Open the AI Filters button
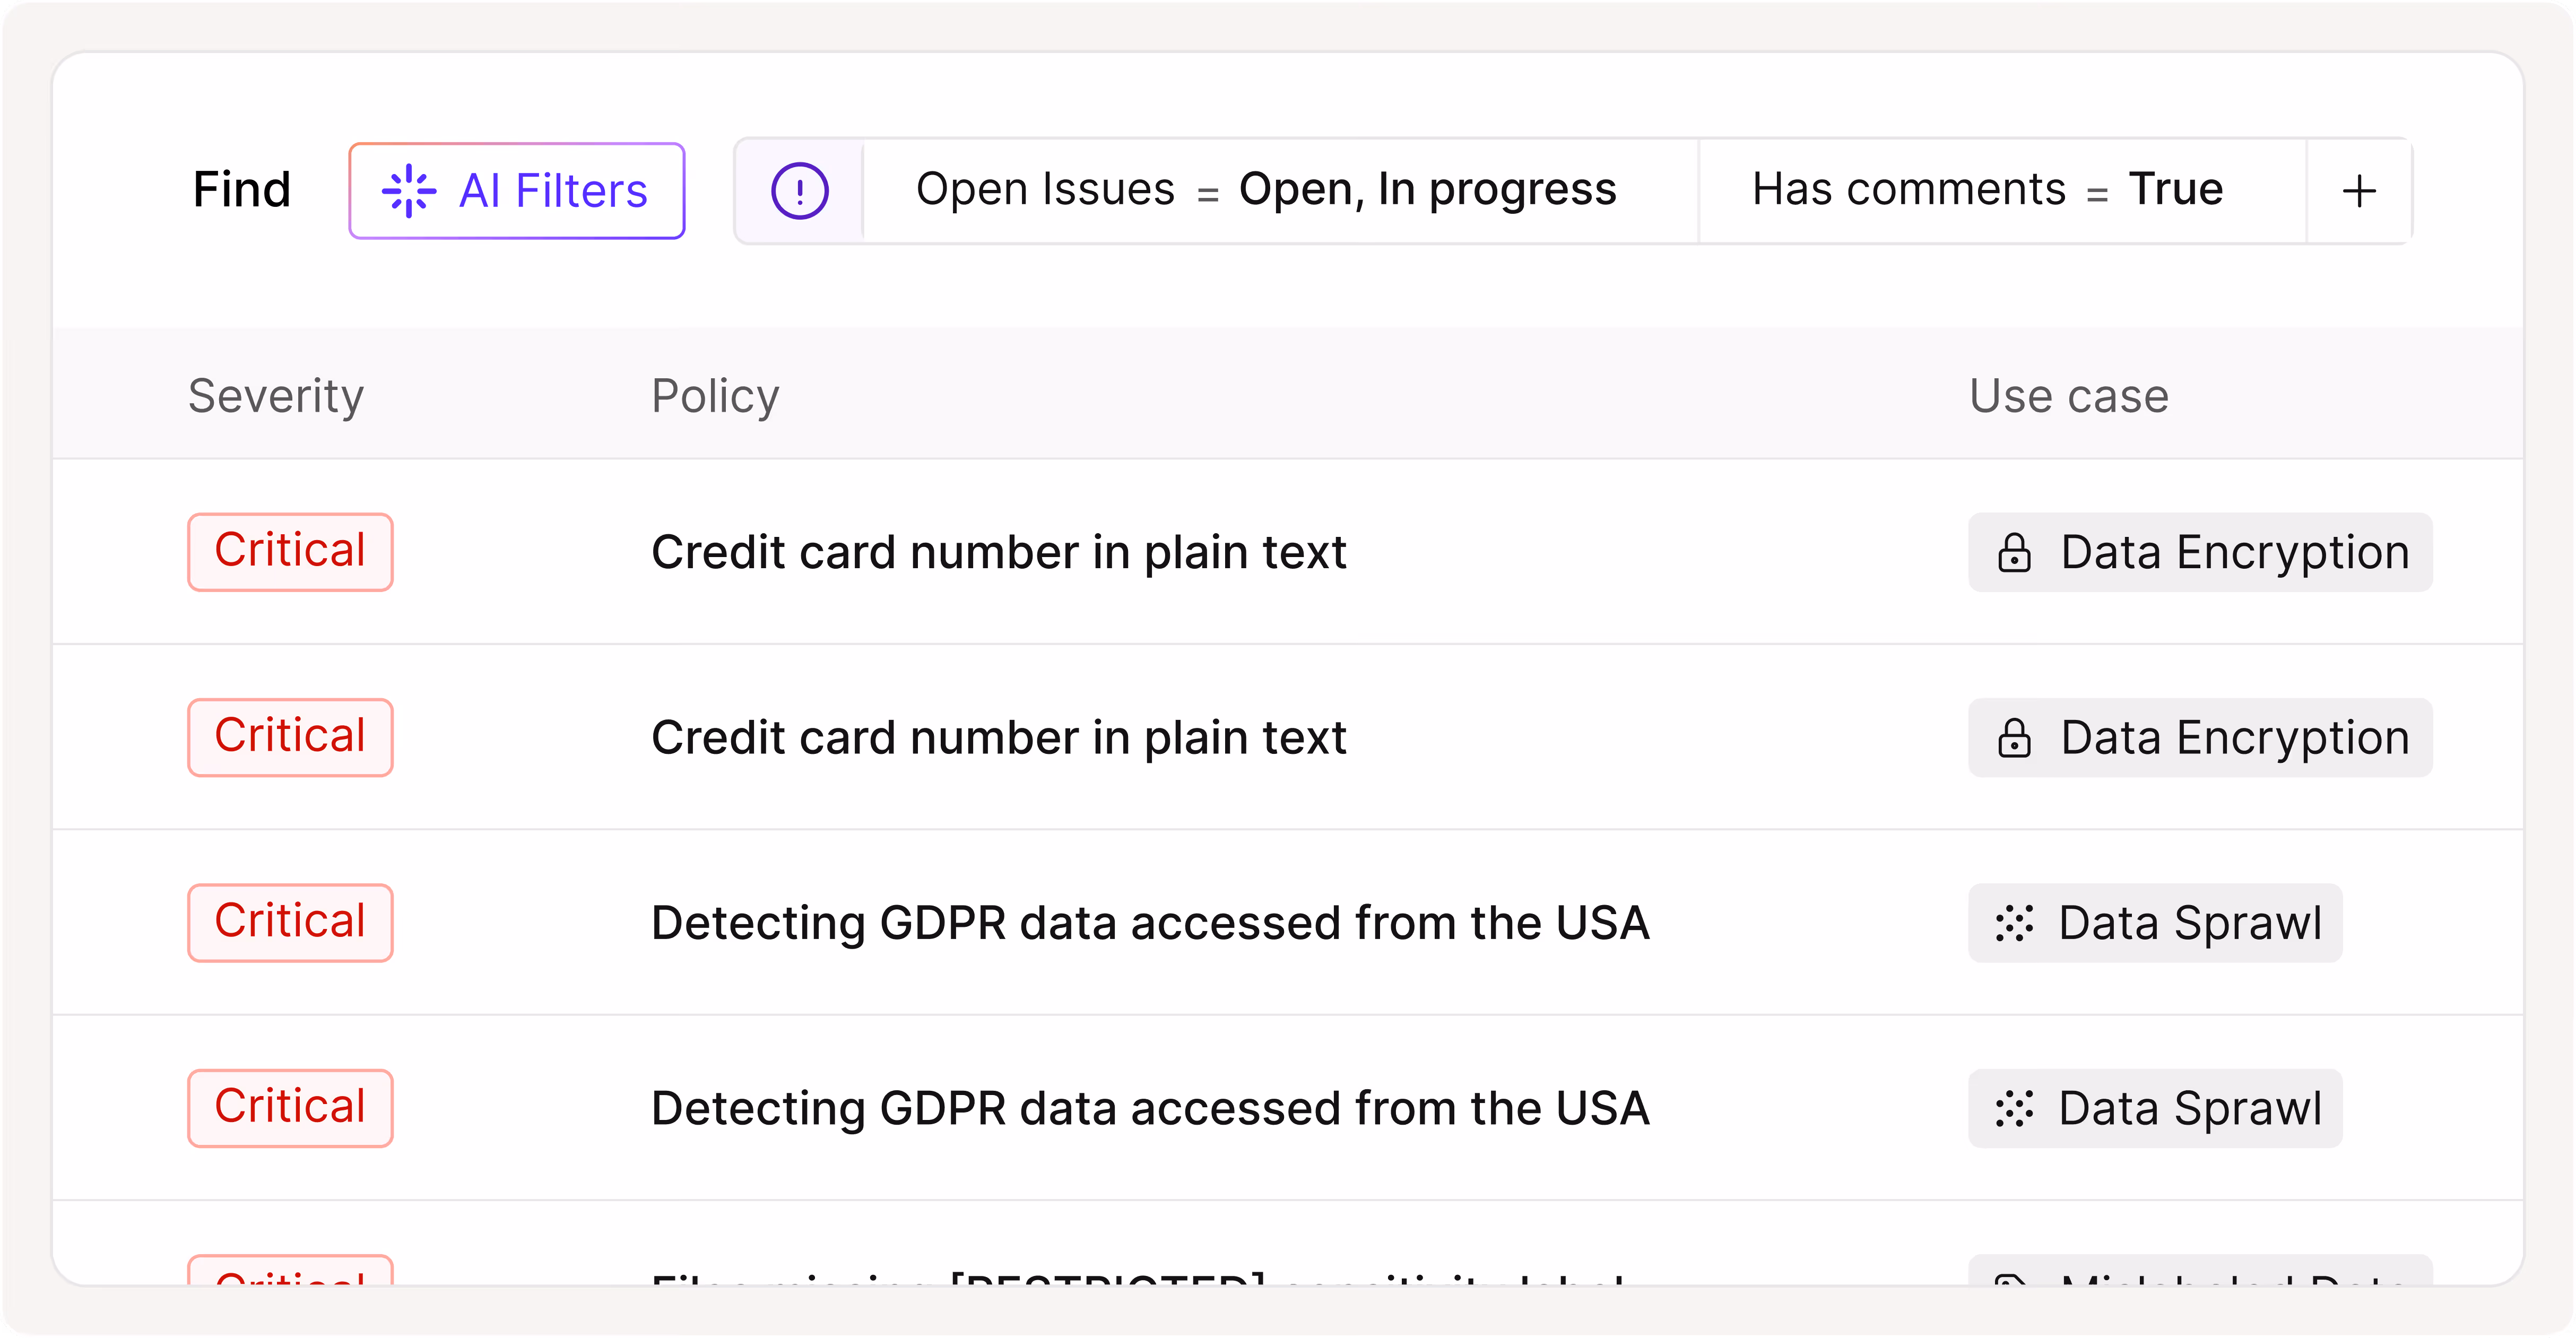The height and width of the screenshot is (1338, 2576). point(517,191)
